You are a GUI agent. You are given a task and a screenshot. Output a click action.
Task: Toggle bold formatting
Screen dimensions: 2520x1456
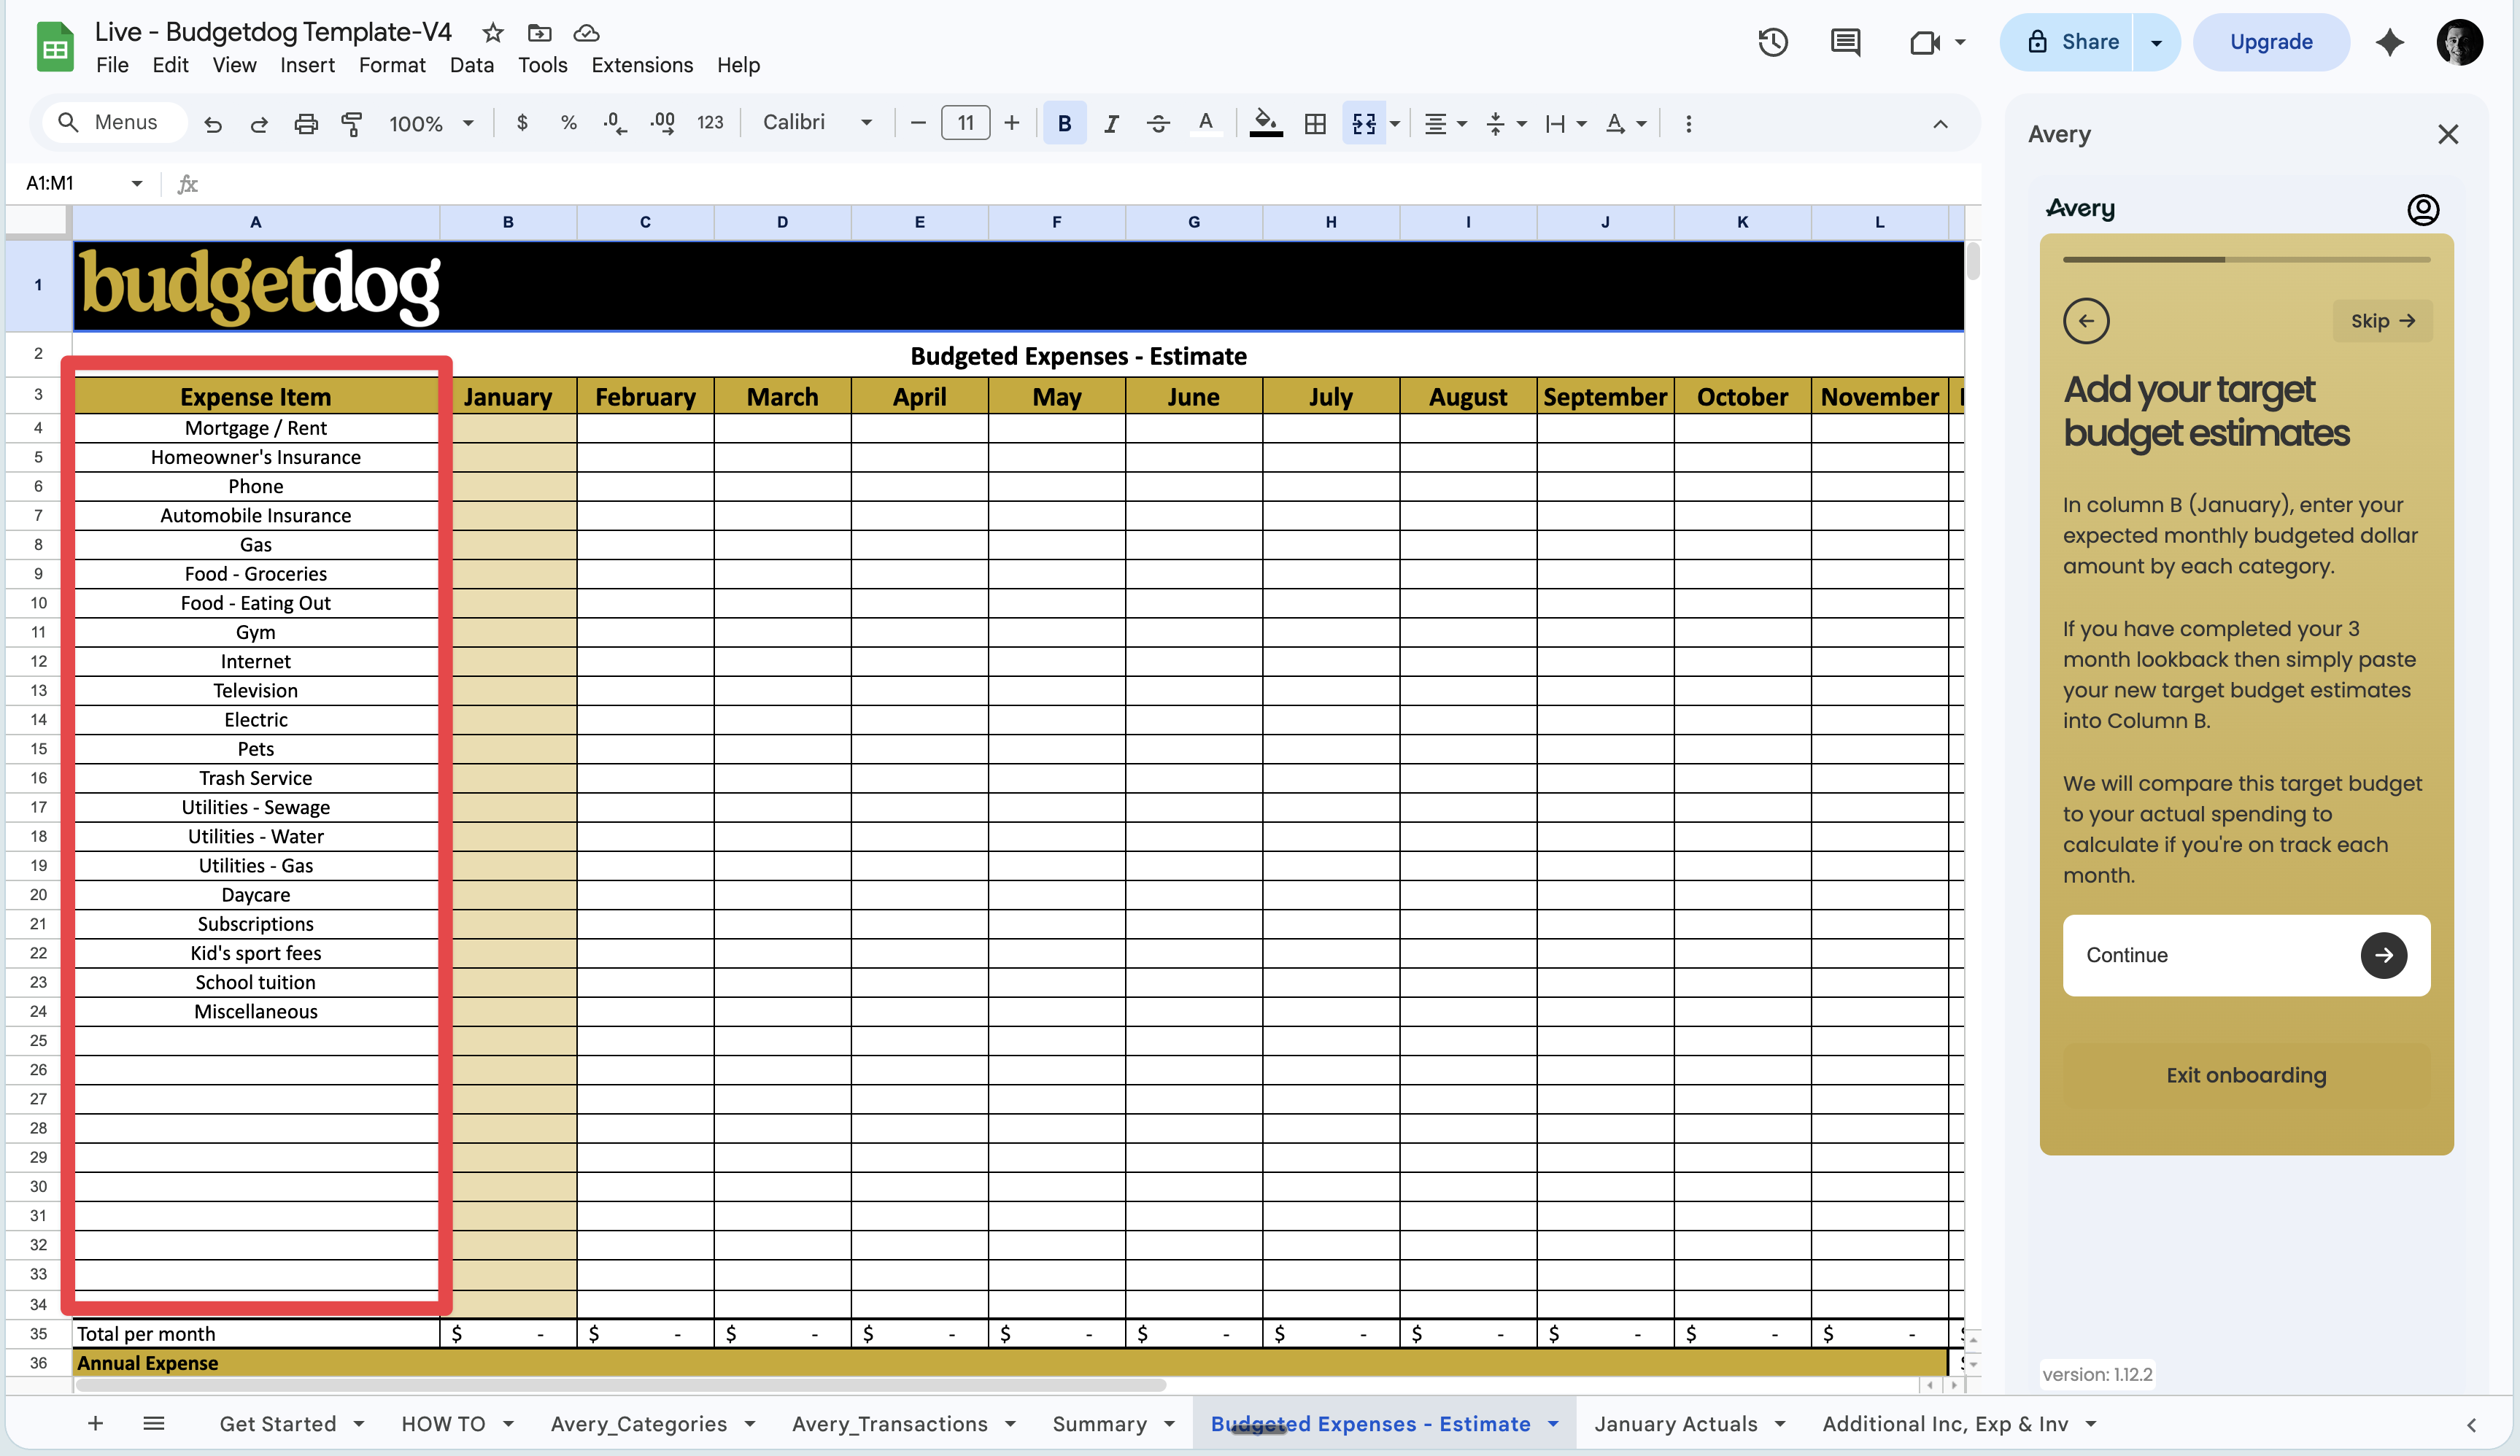(x=1064, y=123)
